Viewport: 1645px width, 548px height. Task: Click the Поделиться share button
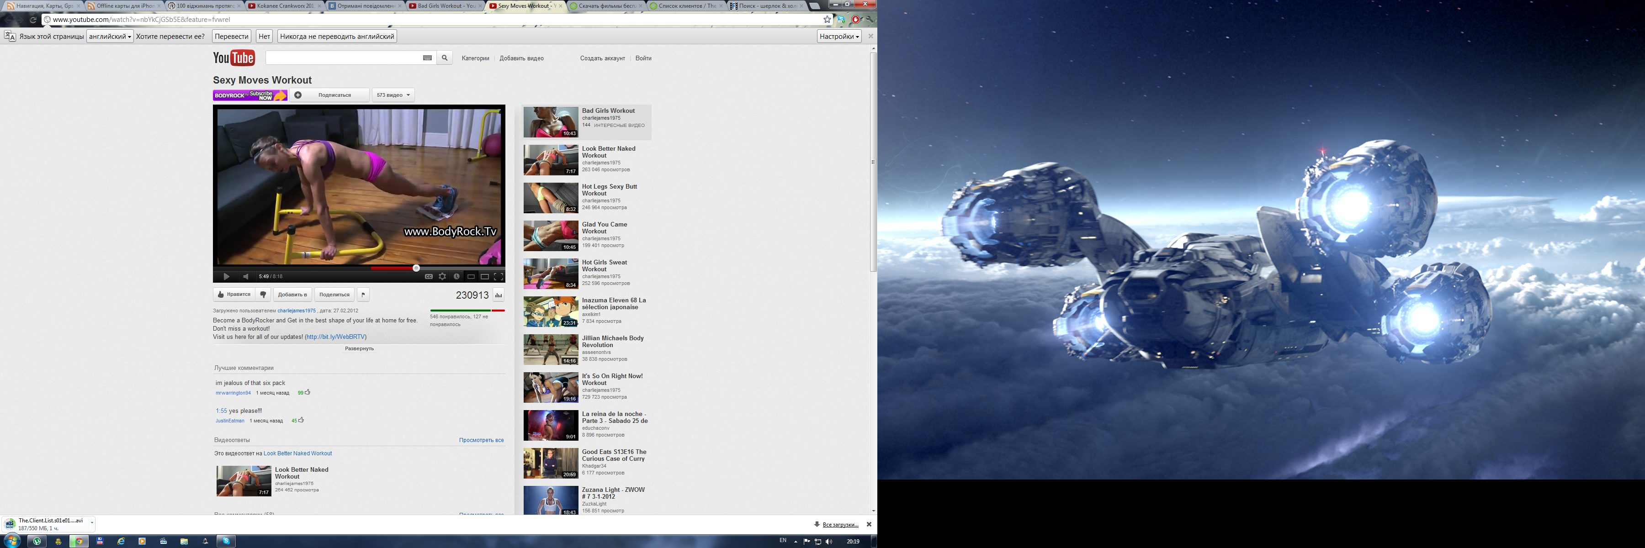click(x=334, y=295)
